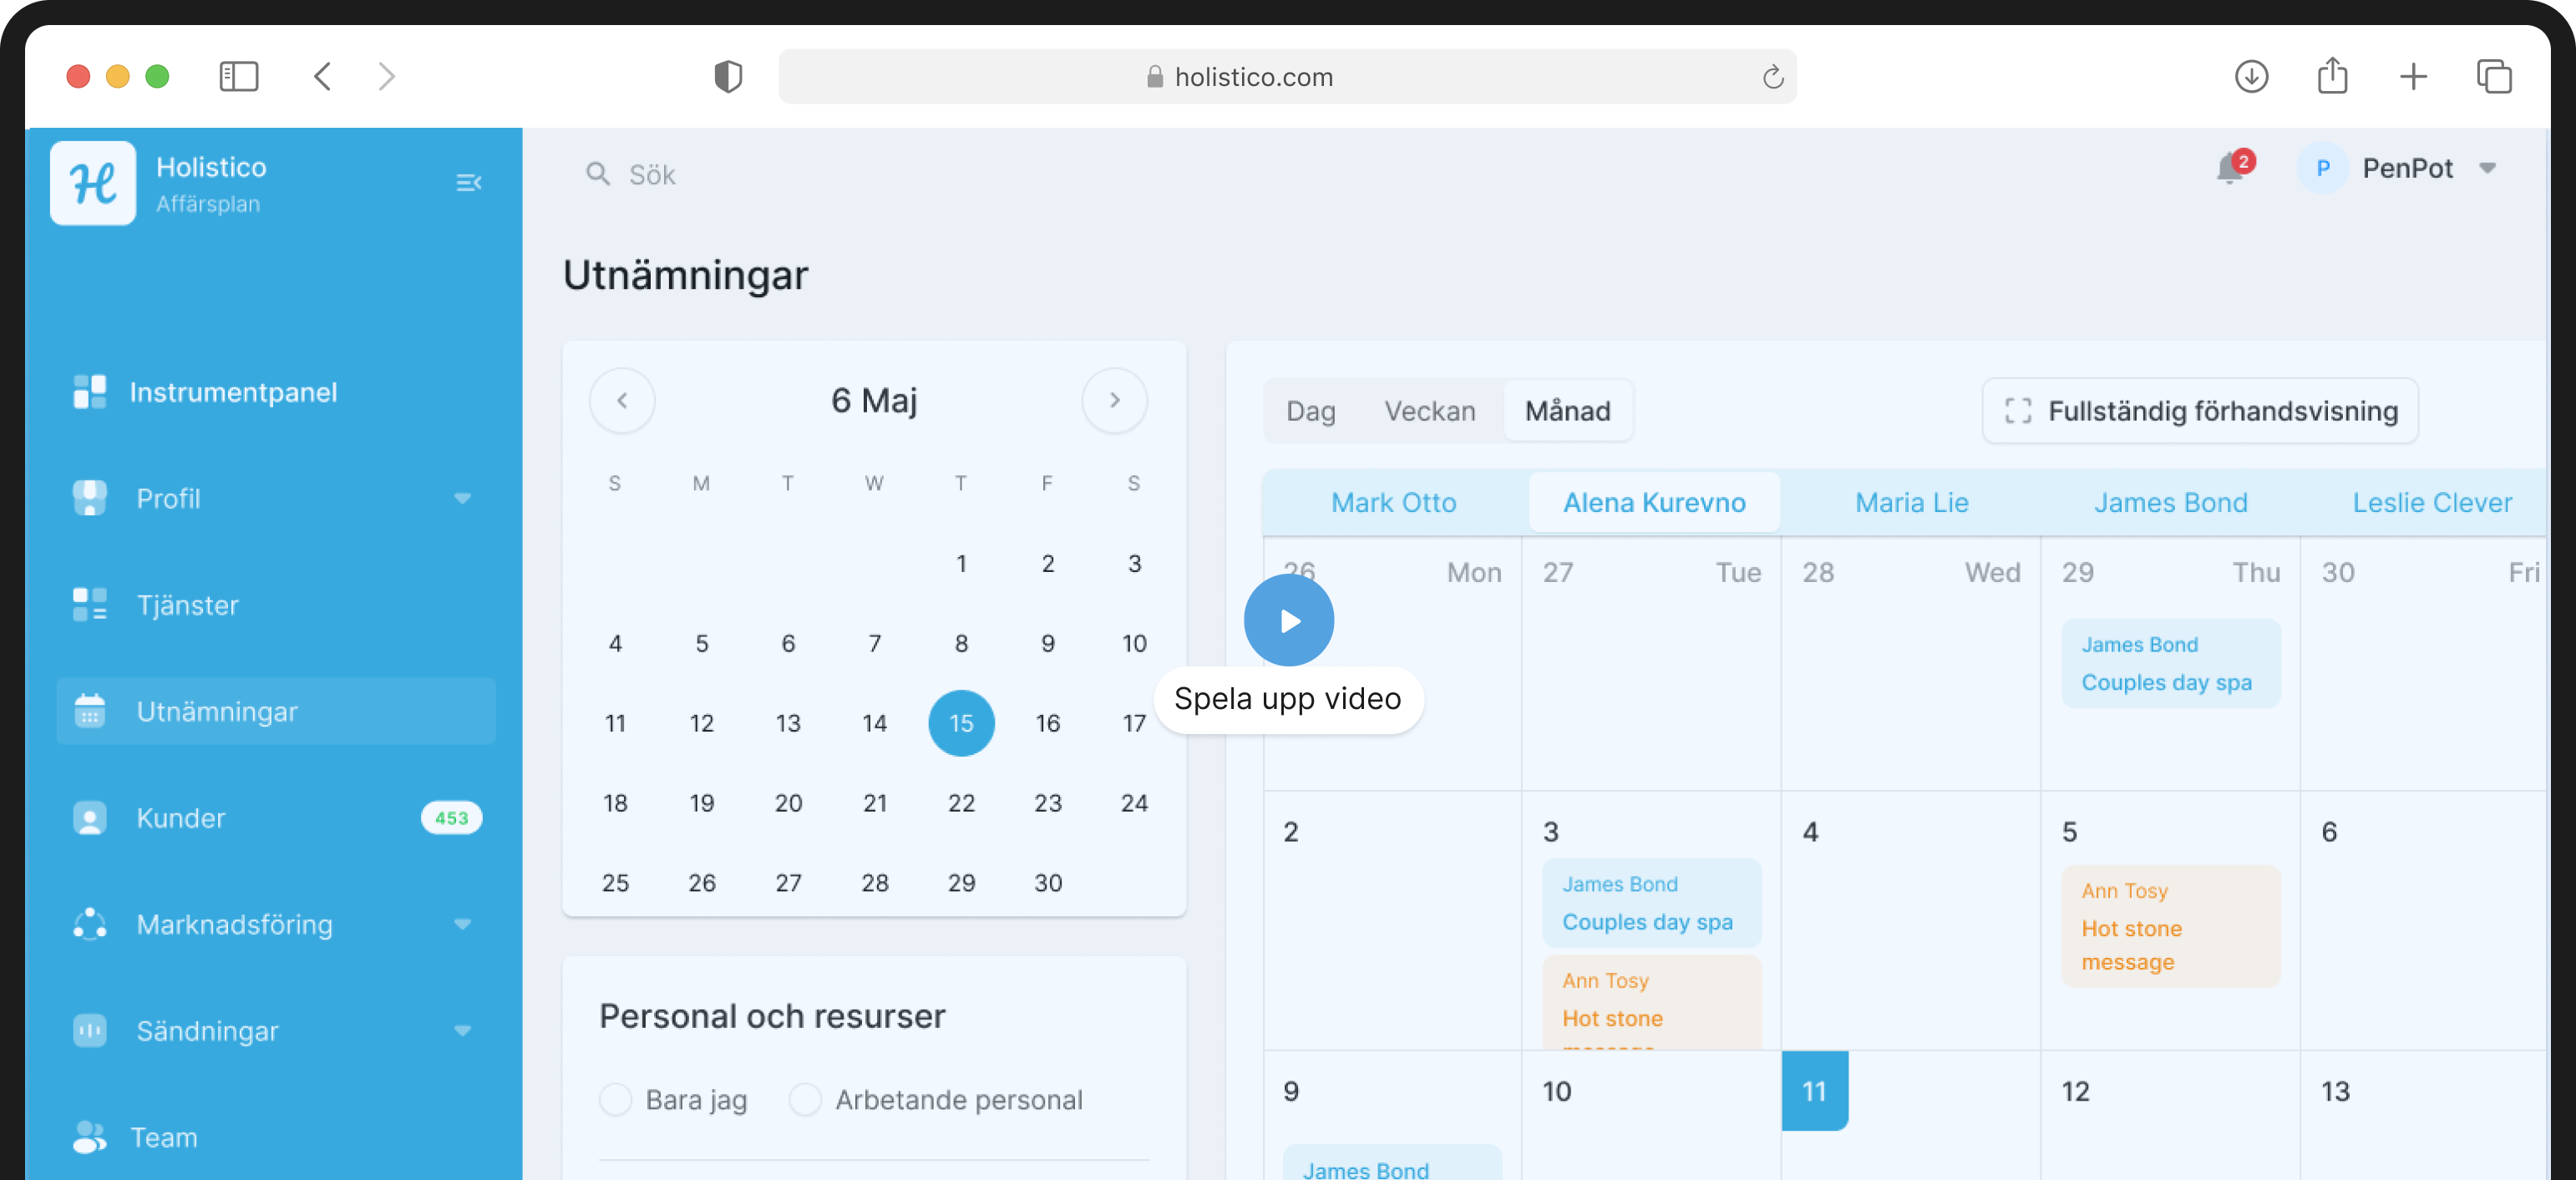Viewport: 2576px width, 1180px height.
Task: Expand the Profil sidebar menu
Action: click(x=462, y=498)
